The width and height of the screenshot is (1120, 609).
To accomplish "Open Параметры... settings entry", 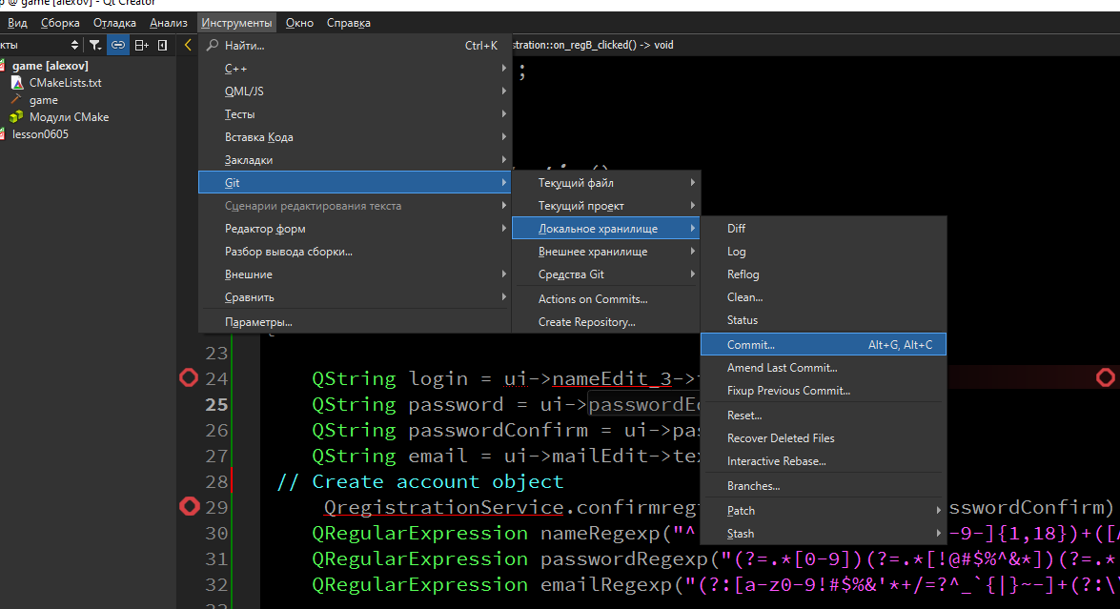I will tap(355, 322).
